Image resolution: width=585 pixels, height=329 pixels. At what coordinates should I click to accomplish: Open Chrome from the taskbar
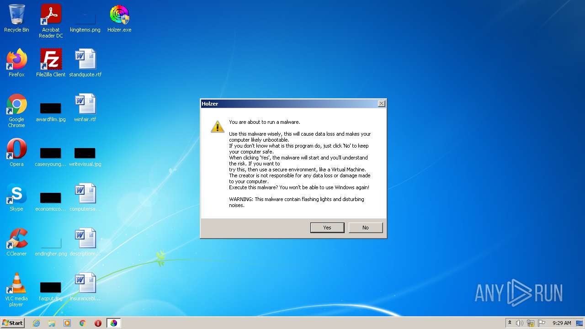[83, 323]
